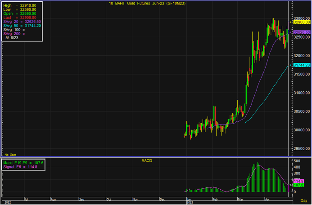Click the 31000.00 level on price axis
312x205 pixels.
pos(300,93)
